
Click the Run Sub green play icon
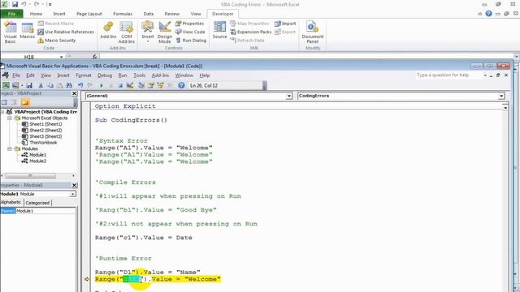coord(101,85)
